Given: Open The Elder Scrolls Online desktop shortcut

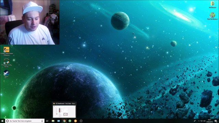Looking at the screenshot, I should point(7,63).
